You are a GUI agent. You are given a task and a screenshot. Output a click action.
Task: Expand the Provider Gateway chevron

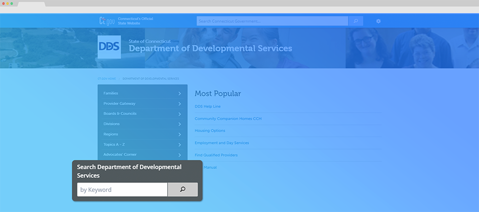180,104
